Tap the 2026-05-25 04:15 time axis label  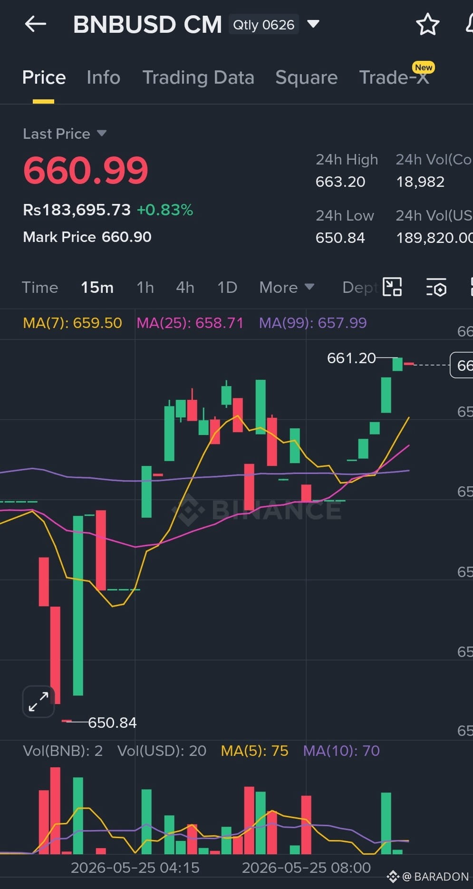135,868
